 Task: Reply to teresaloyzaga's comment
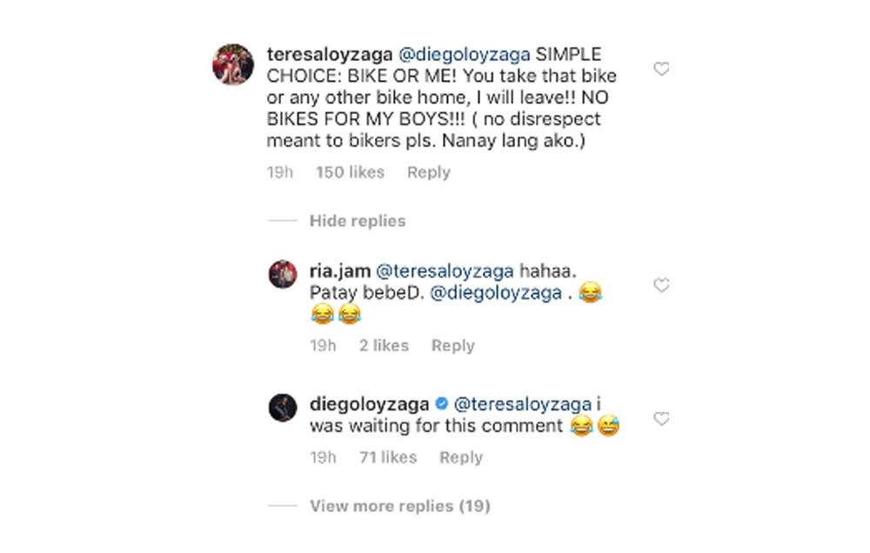[428, 172]
